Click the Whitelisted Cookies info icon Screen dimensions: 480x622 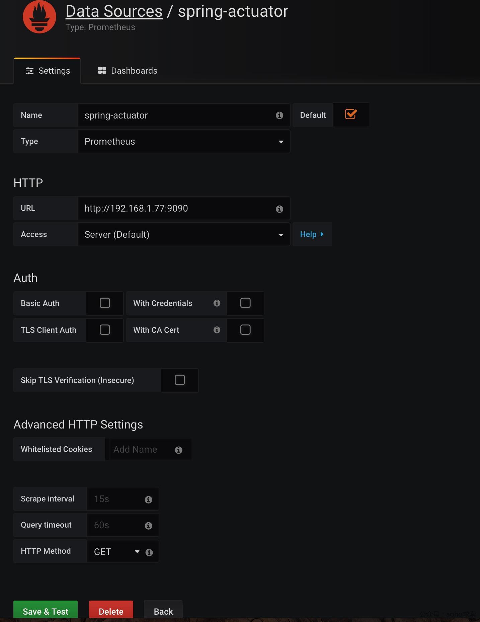tap(179, 450)
